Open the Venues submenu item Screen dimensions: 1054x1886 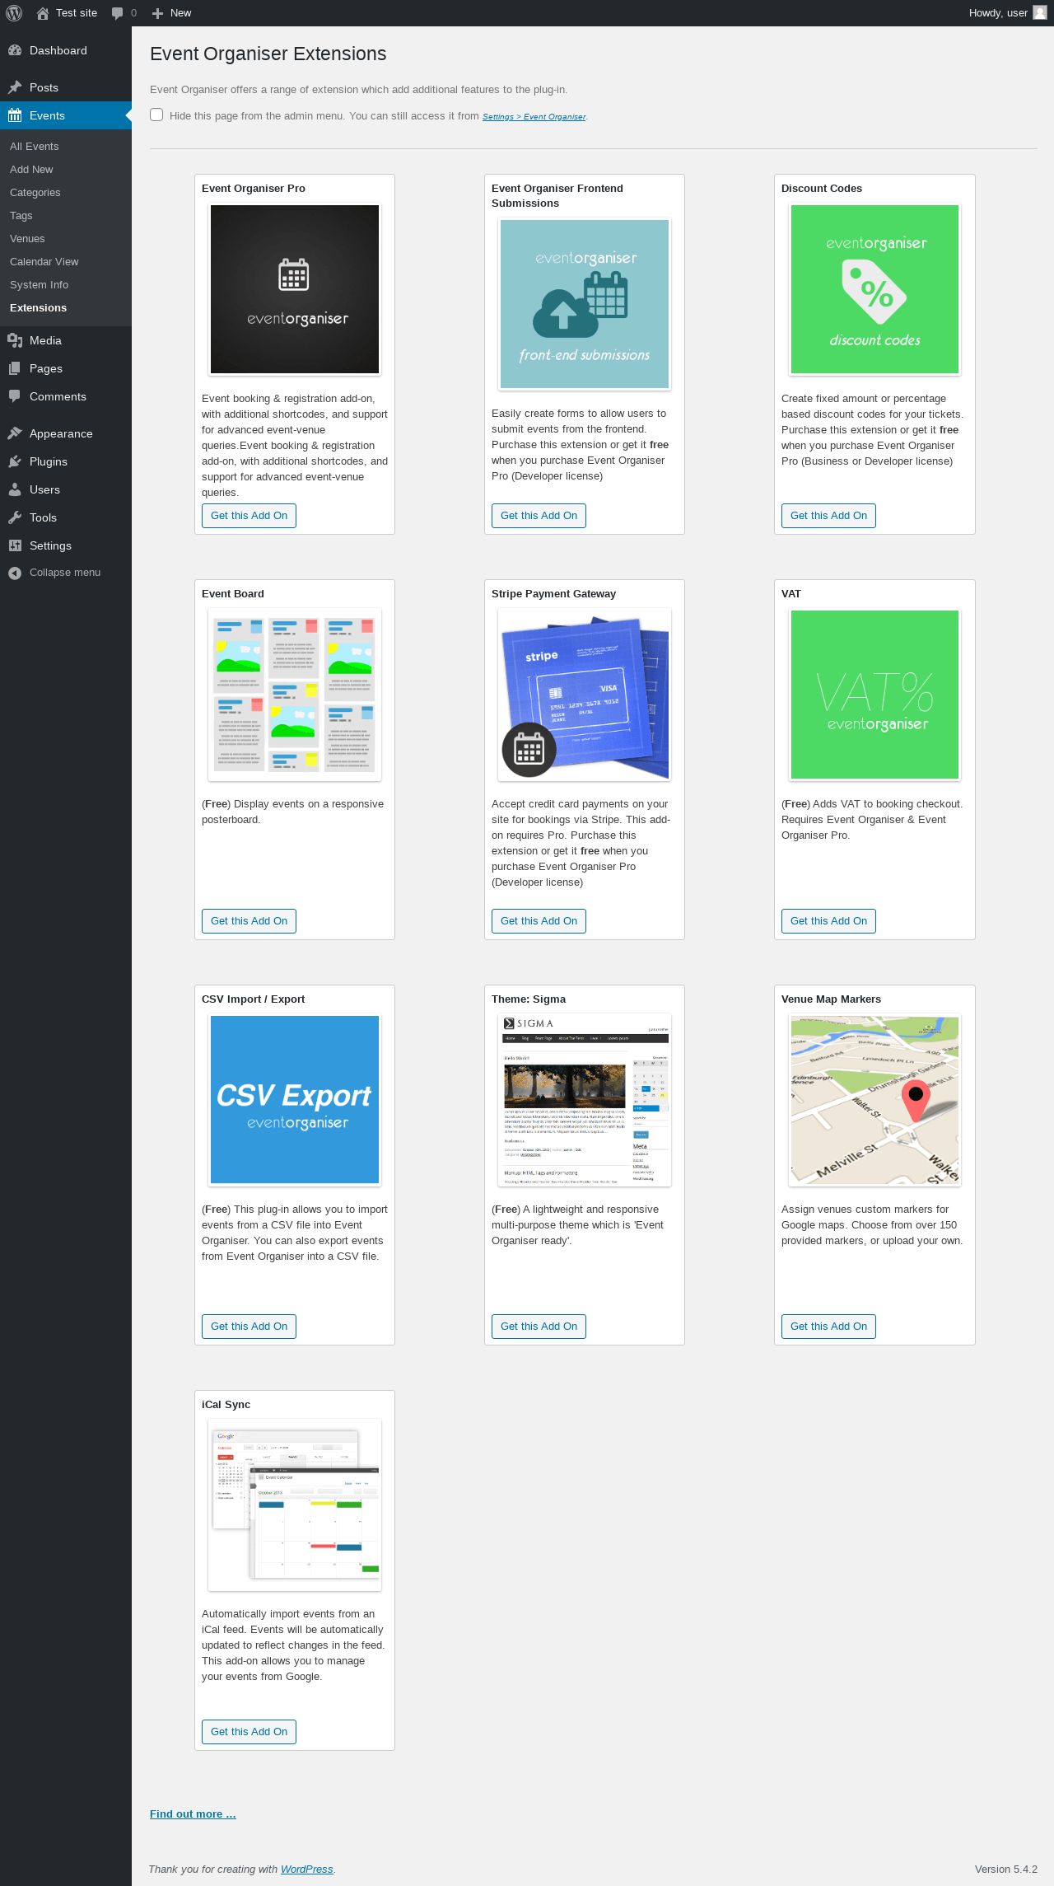[x=27, y=239]
